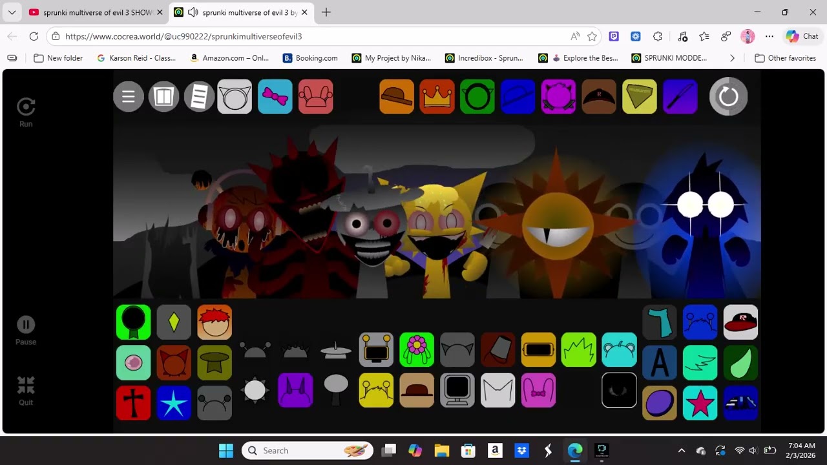
Task: Choose the green black-circle ribbon icon
Action: coord(134,322)
